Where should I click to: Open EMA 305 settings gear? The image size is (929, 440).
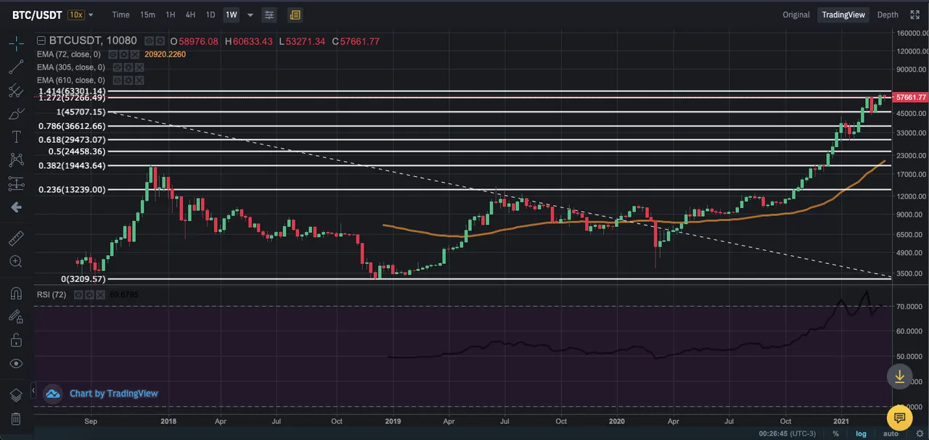point(128,67)
